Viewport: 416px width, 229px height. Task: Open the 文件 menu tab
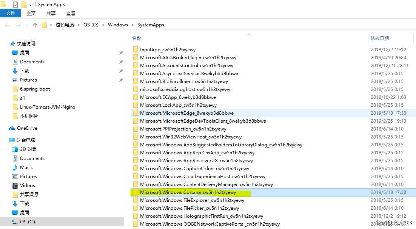pos(10,13)
